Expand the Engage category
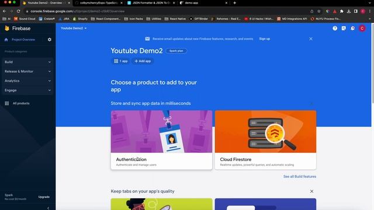374x210 pixels. (27, 90)
